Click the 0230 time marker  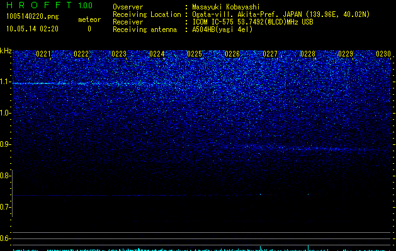pos(383,54)
